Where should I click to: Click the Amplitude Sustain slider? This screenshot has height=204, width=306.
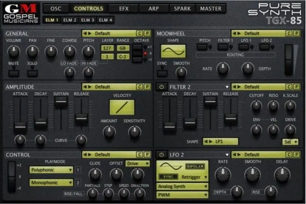(61, 102)
